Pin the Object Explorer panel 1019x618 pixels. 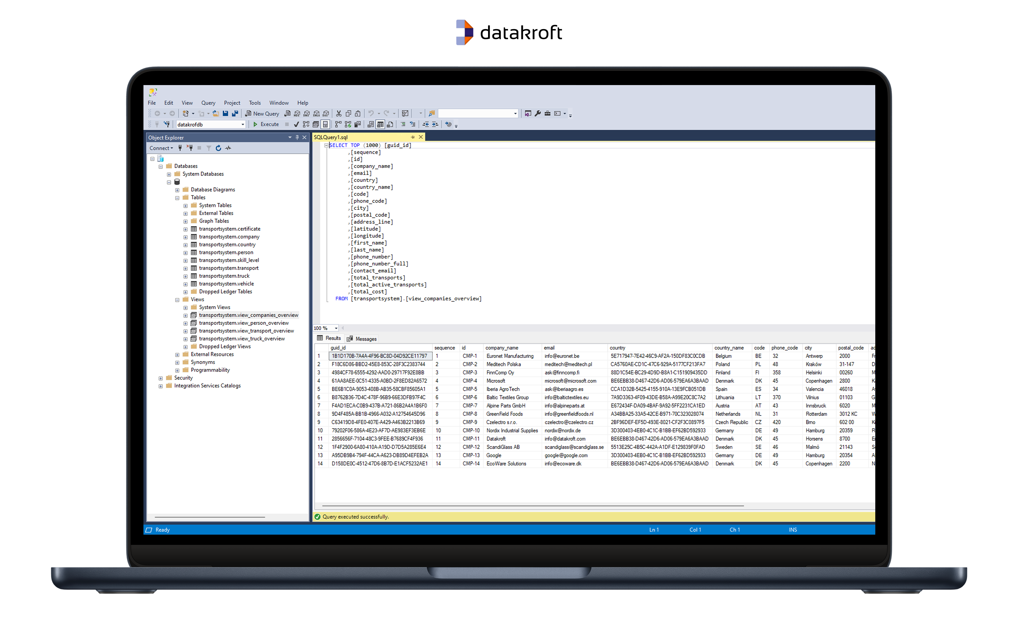[297, 138]
